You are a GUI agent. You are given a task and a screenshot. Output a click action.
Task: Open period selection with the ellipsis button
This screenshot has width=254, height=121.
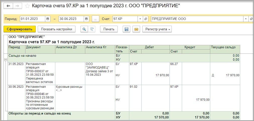pyautogui.click(x=96, y=19)
